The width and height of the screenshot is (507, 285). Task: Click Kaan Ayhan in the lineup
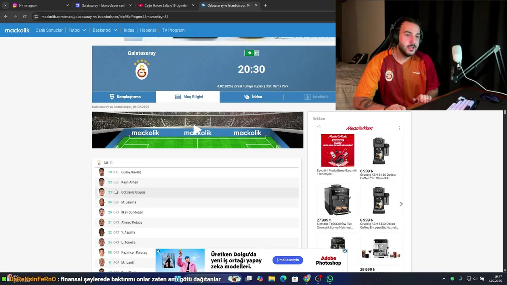pyautogui.click(x=130, y=182)
